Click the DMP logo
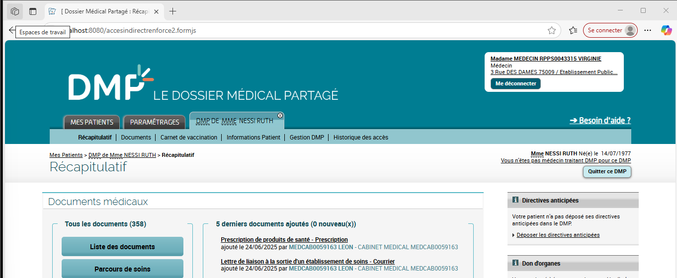 coord(111,82)
